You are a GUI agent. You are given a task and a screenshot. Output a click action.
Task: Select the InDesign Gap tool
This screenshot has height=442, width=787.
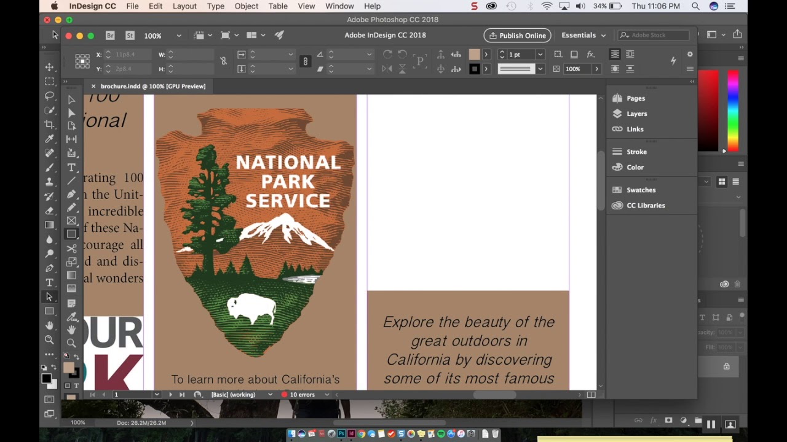point(71,139)
